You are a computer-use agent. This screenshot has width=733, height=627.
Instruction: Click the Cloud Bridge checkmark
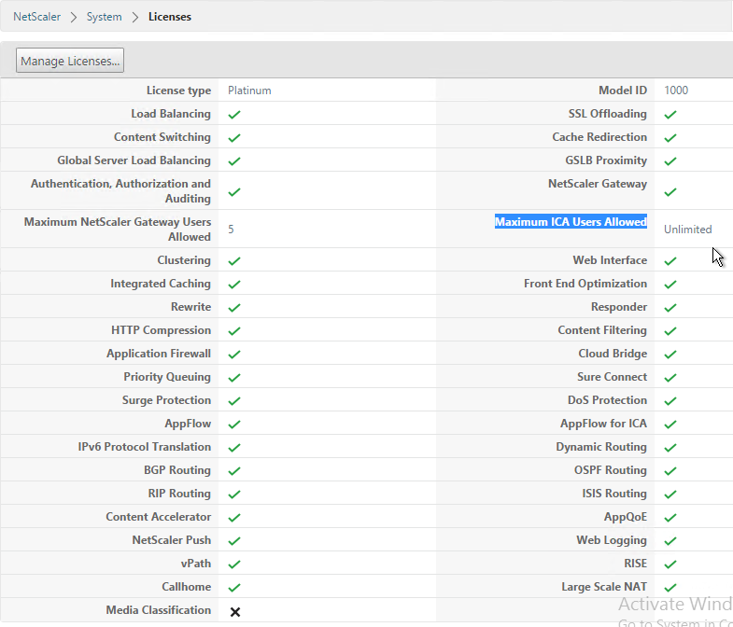[x=670, y=355]
